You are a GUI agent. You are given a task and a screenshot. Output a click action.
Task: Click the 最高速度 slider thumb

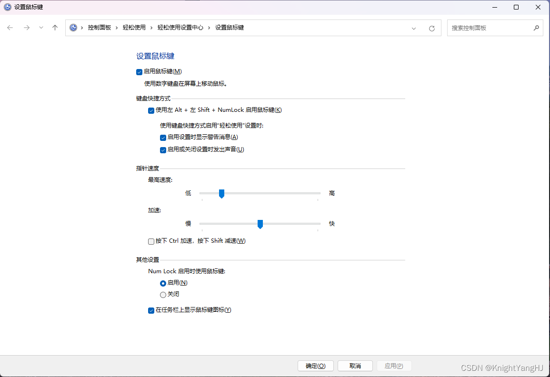tap(222, 194)
